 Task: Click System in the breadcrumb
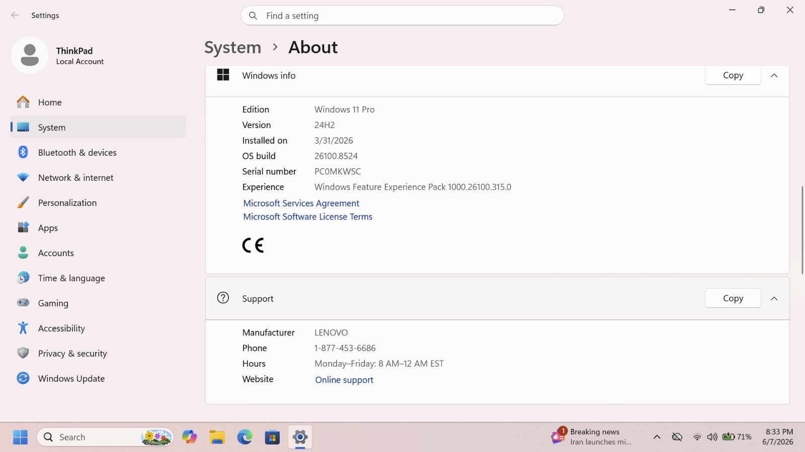tap(233, 47)
